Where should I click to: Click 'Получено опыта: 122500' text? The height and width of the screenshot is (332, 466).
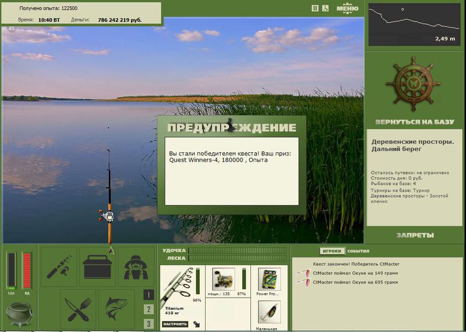48,8
